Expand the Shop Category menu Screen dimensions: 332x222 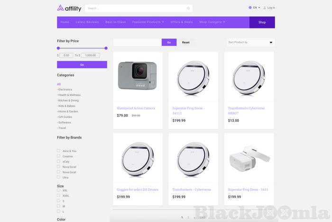click(x=212, y=22)
